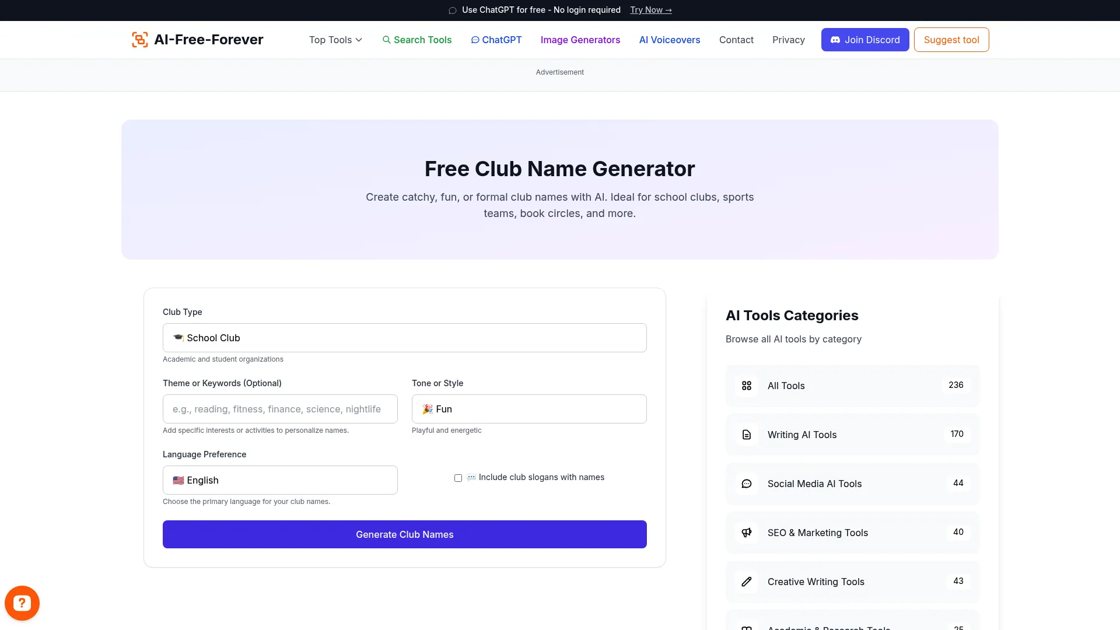Open the Tone or Style dropdown
The height and width of the screenshot is (630, 1120).
click(x=528, y=409)
